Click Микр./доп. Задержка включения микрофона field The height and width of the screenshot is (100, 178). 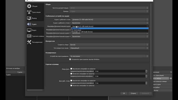120,76
